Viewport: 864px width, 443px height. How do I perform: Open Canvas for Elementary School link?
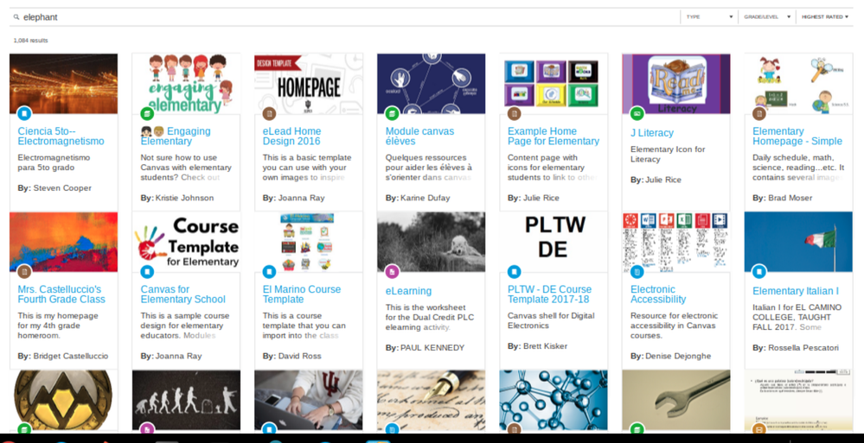click(183, 294)
